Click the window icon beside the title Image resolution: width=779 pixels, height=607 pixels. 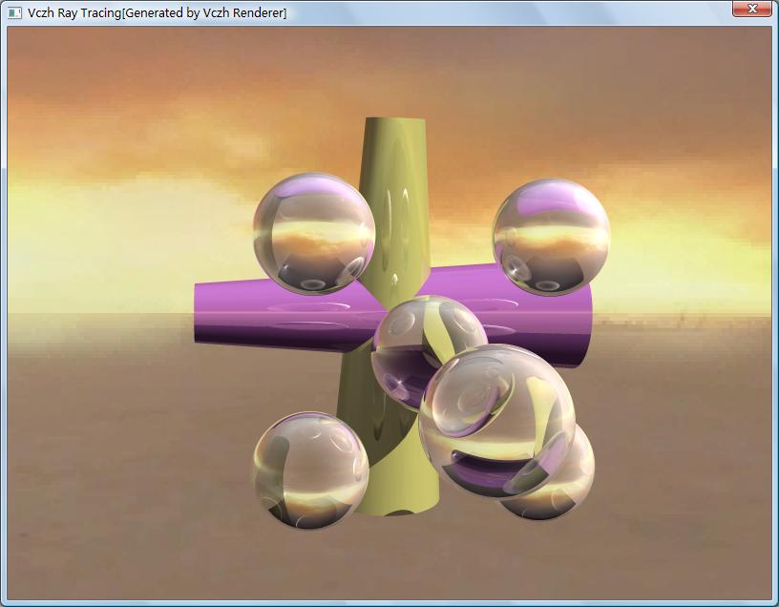[x=15, y=13]
